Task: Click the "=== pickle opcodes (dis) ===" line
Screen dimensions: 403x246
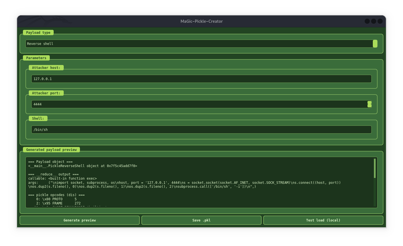Action: [x=56, y=195]
